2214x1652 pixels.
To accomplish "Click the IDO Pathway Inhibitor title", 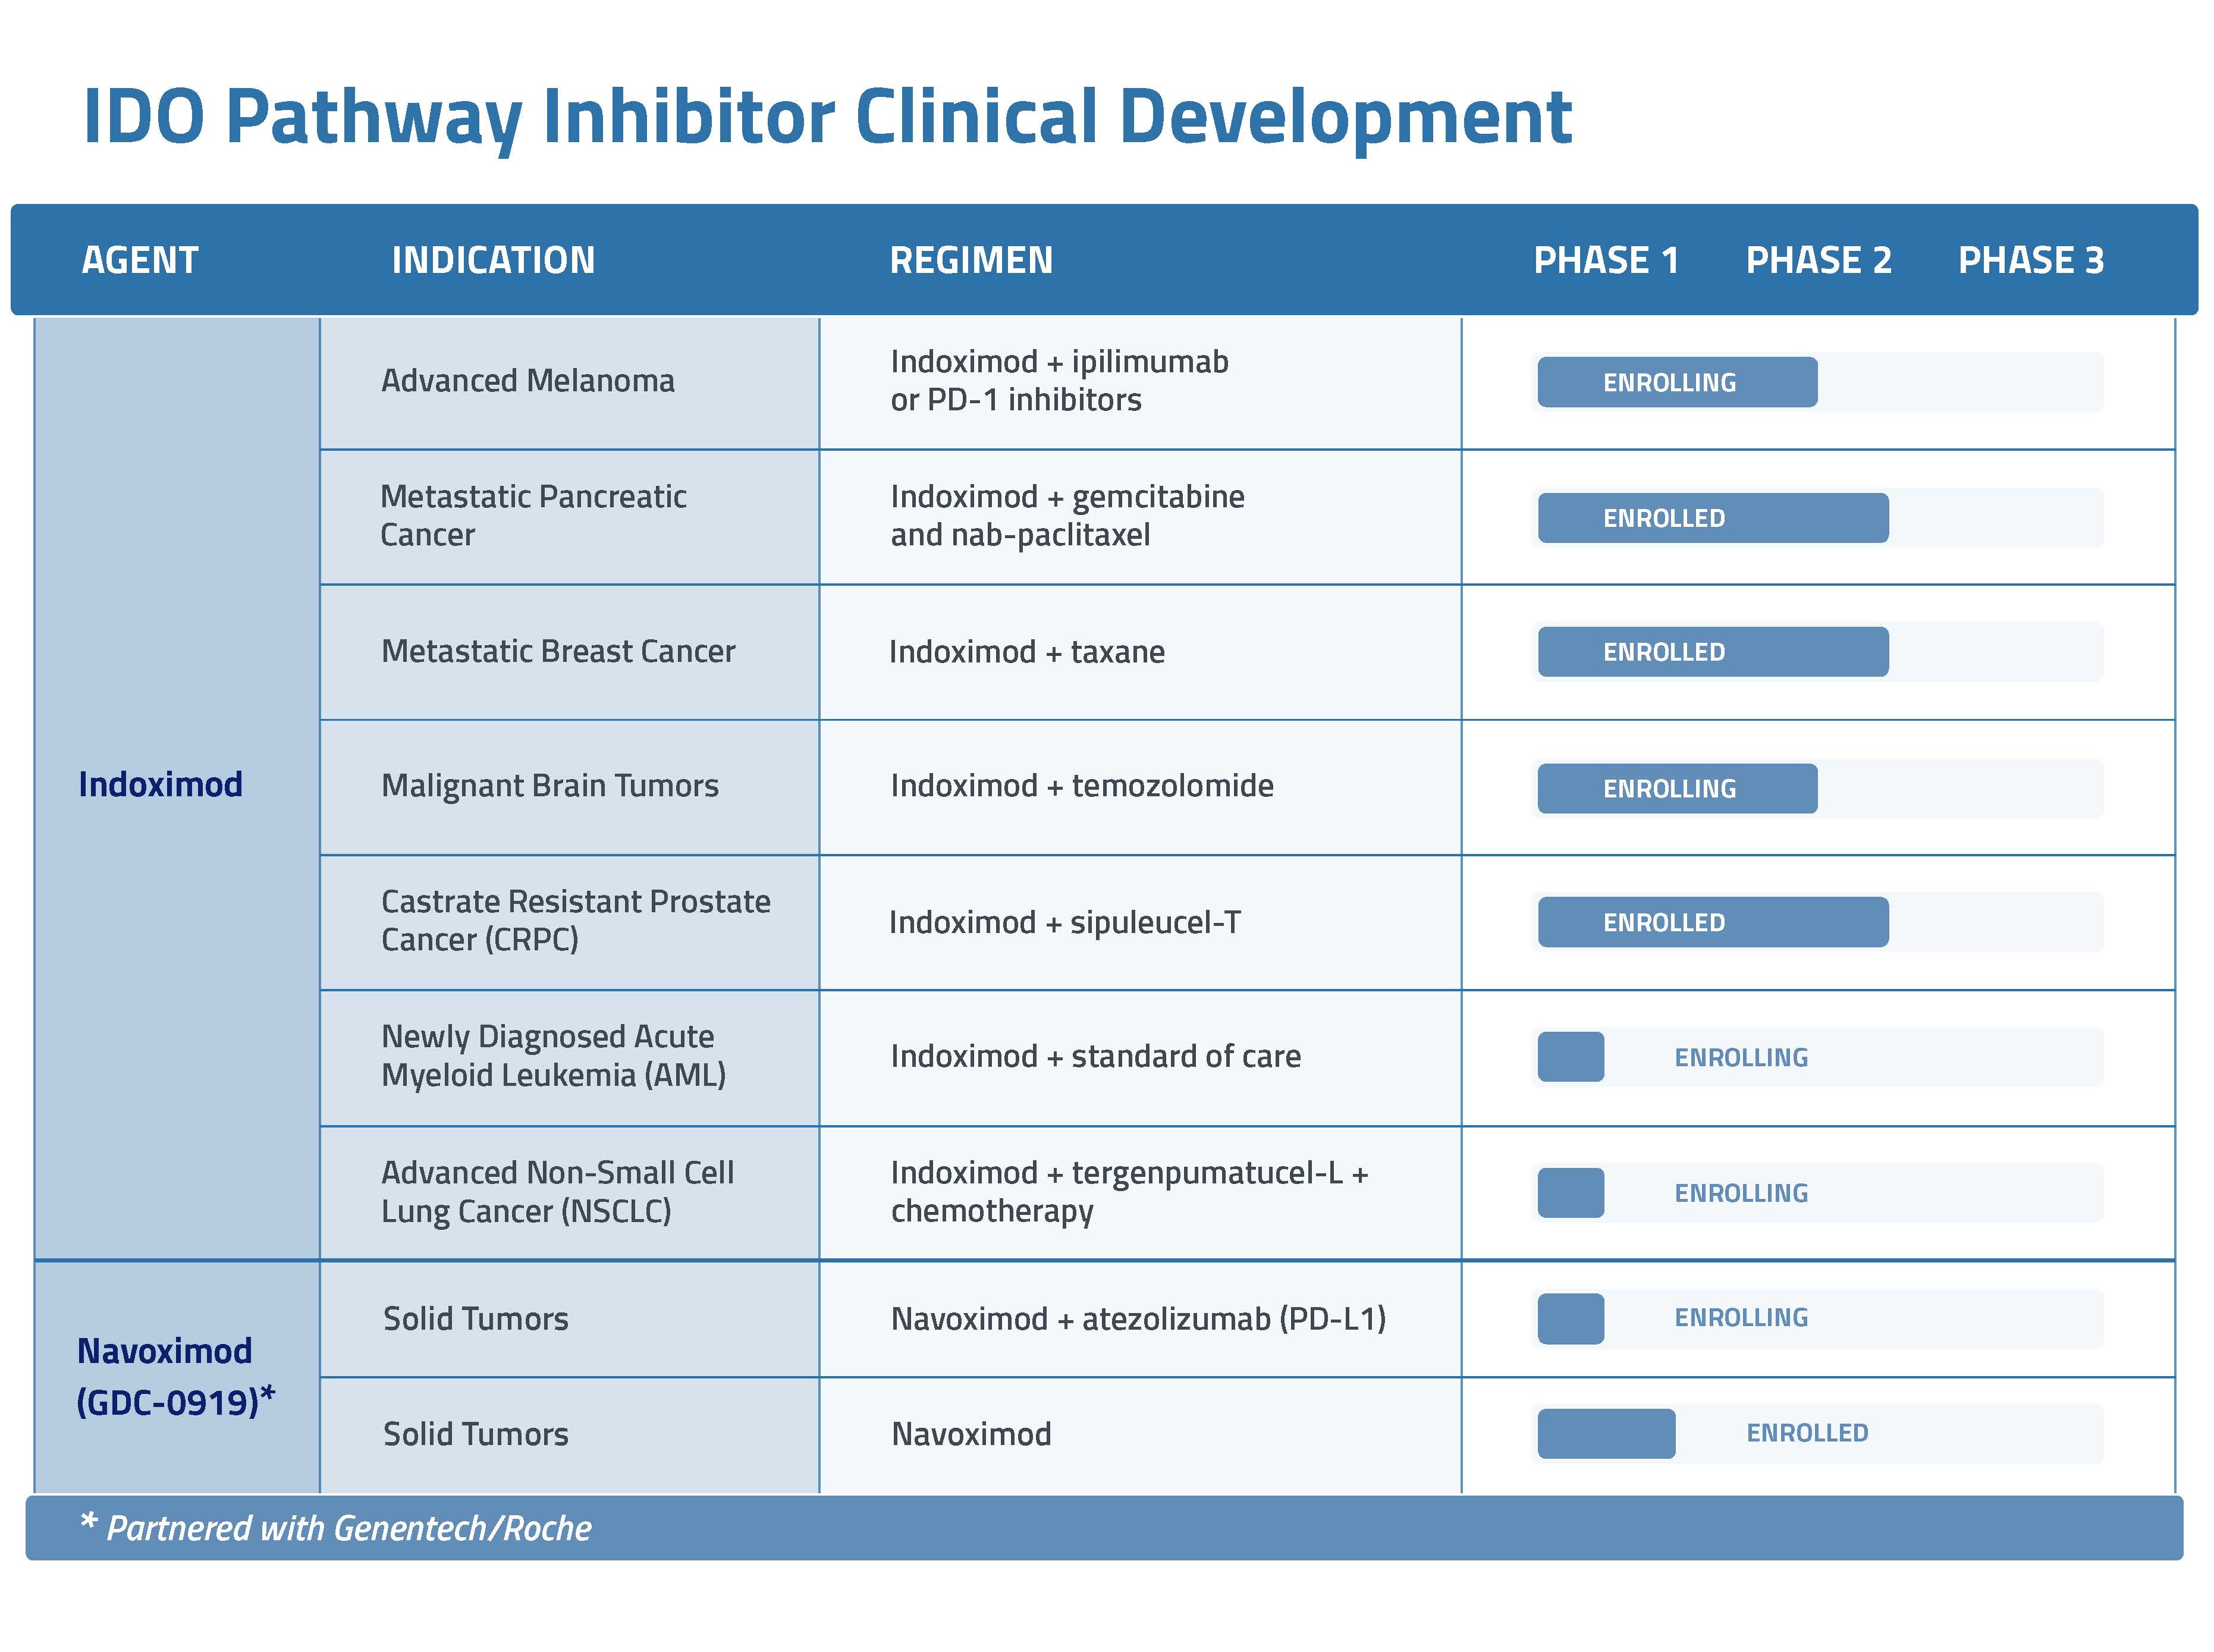I will coord(826,116).
